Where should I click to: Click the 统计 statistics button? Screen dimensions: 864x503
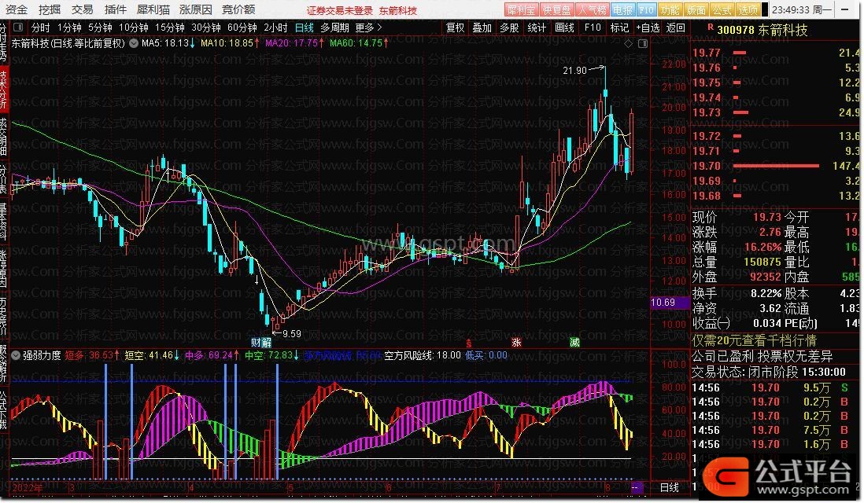coord(537,28)
